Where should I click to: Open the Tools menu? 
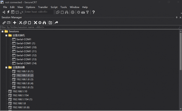(x=63, y=7)
